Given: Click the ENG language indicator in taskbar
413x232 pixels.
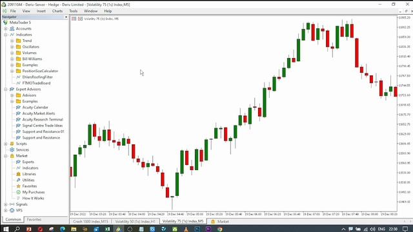Looking at the screenshot, I should coord(381,229).
